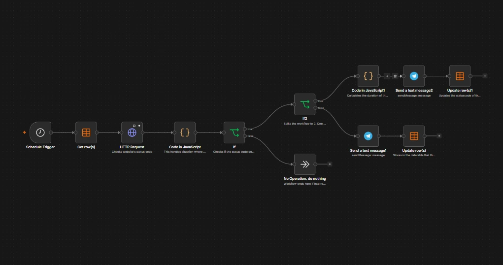Click the 'Send a text message2' label
503x265 pixels.
[x=414, y=91]
